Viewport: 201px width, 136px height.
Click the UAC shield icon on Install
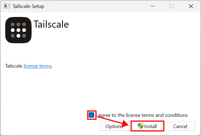click(141, 126)
